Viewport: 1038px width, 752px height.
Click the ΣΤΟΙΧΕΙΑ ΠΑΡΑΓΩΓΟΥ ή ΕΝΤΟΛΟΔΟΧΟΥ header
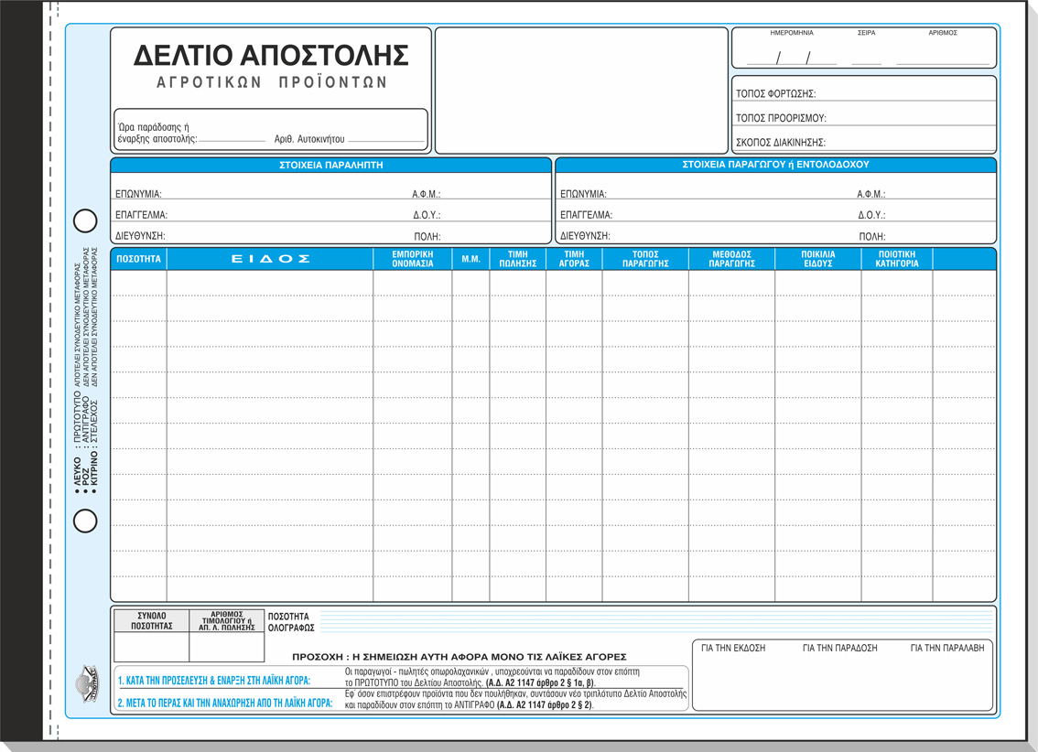pyautogui.click(x=775, y=166)
